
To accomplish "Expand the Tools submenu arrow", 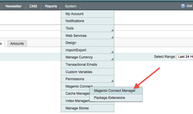I will click(x=112, y=30).
